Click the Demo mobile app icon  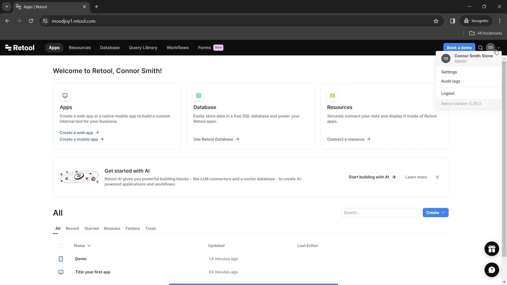point(61,259)
